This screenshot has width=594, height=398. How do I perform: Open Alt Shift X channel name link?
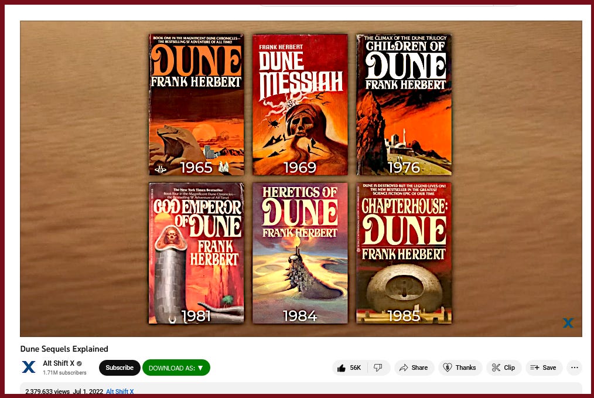(x=59, y=363)
